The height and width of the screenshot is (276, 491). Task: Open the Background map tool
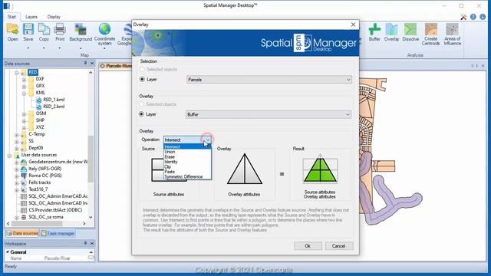[81, 32]
